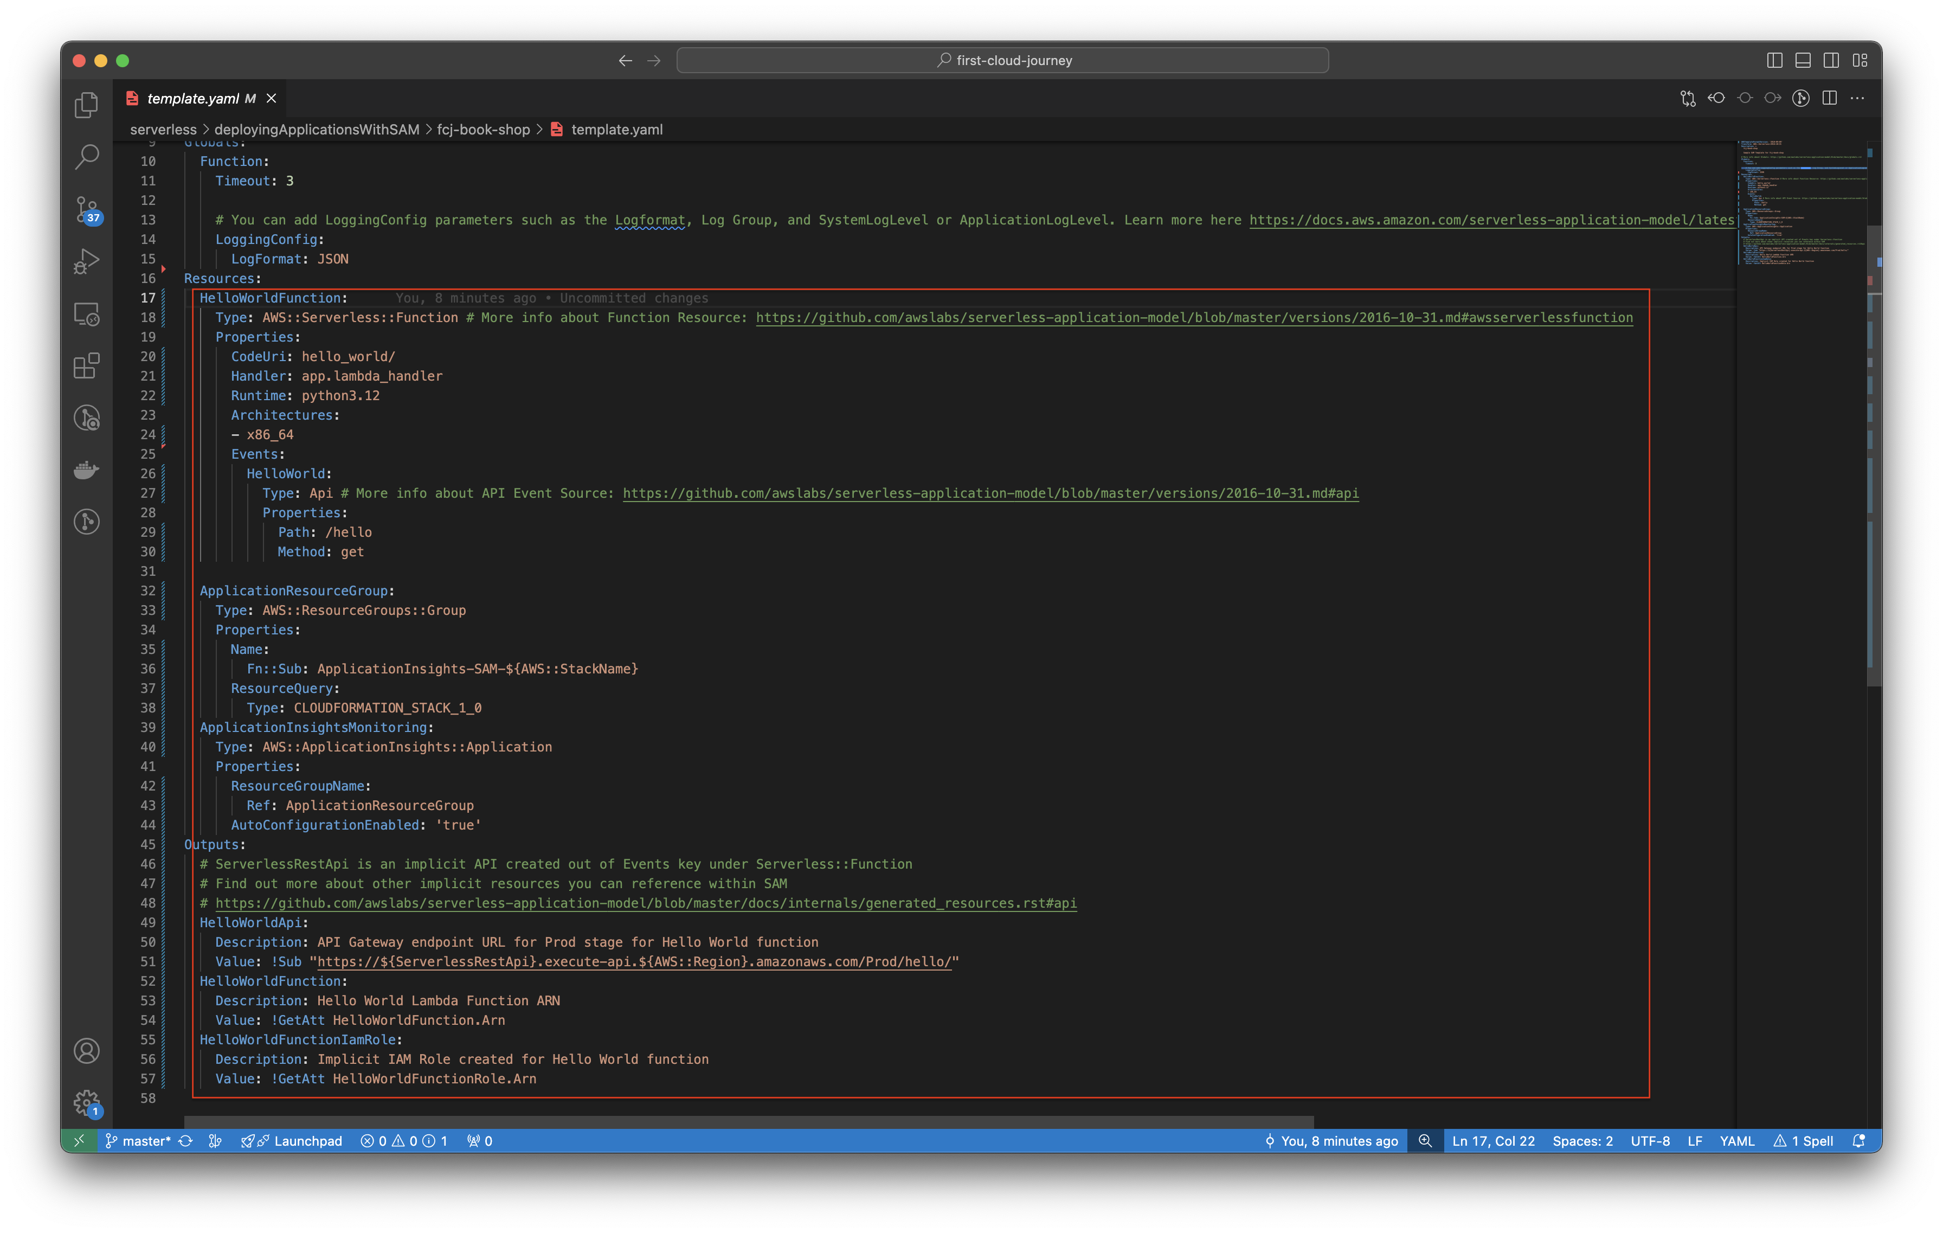Toggle the secondary side bar

(1831, 61)
